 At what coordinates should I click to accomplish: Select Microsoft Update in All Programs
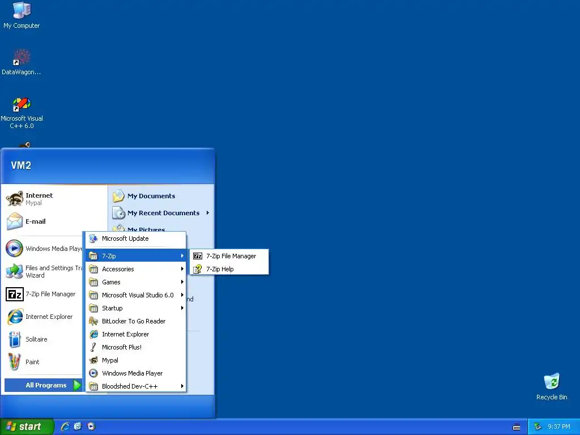coord(136,238)
